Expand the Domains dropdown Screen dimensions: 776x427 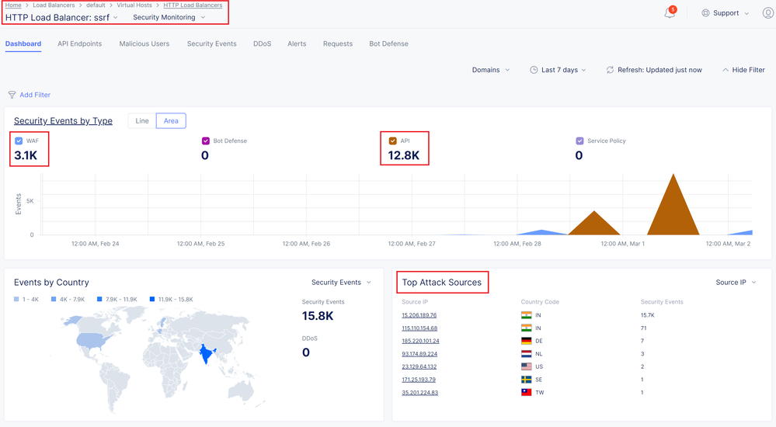491,70
